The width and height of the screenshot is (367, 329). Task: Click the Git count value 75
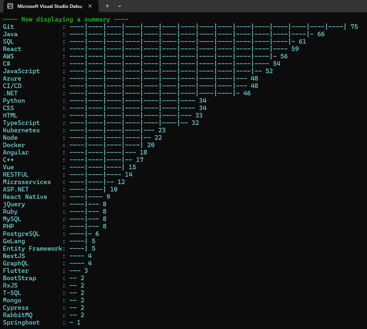click(354, 27)
